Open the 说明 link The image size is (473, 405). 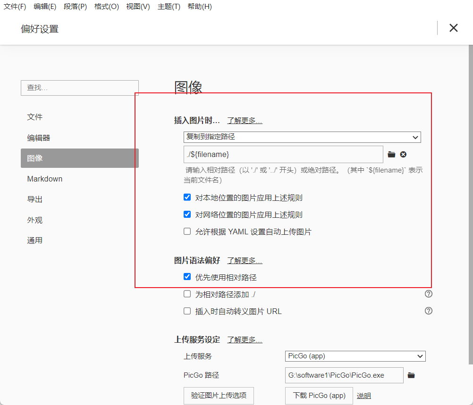coord(364,396)
